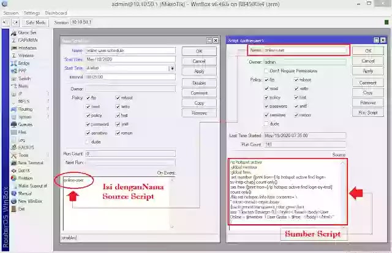Open Dot1X icon in sidebar

click(x=13, y=170)
